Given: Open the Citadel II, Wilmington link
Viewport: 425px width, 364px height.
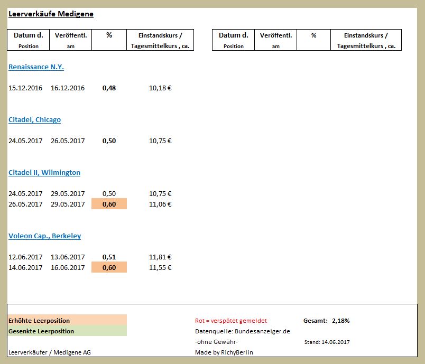Looking at the screenshot, I should pos(44,173).
